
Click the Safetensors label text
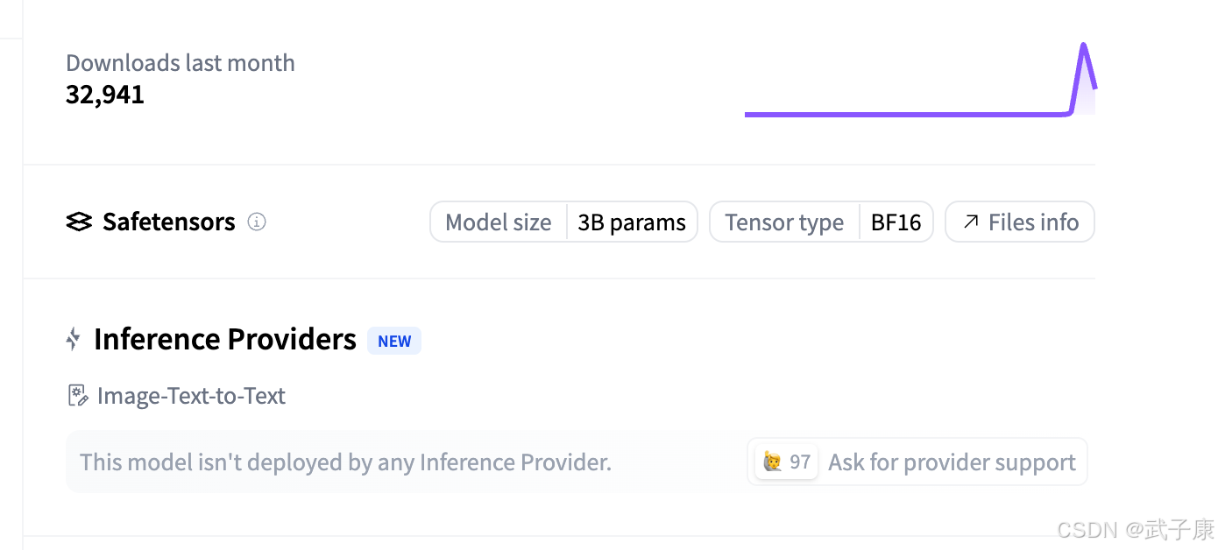click(168, 222)
